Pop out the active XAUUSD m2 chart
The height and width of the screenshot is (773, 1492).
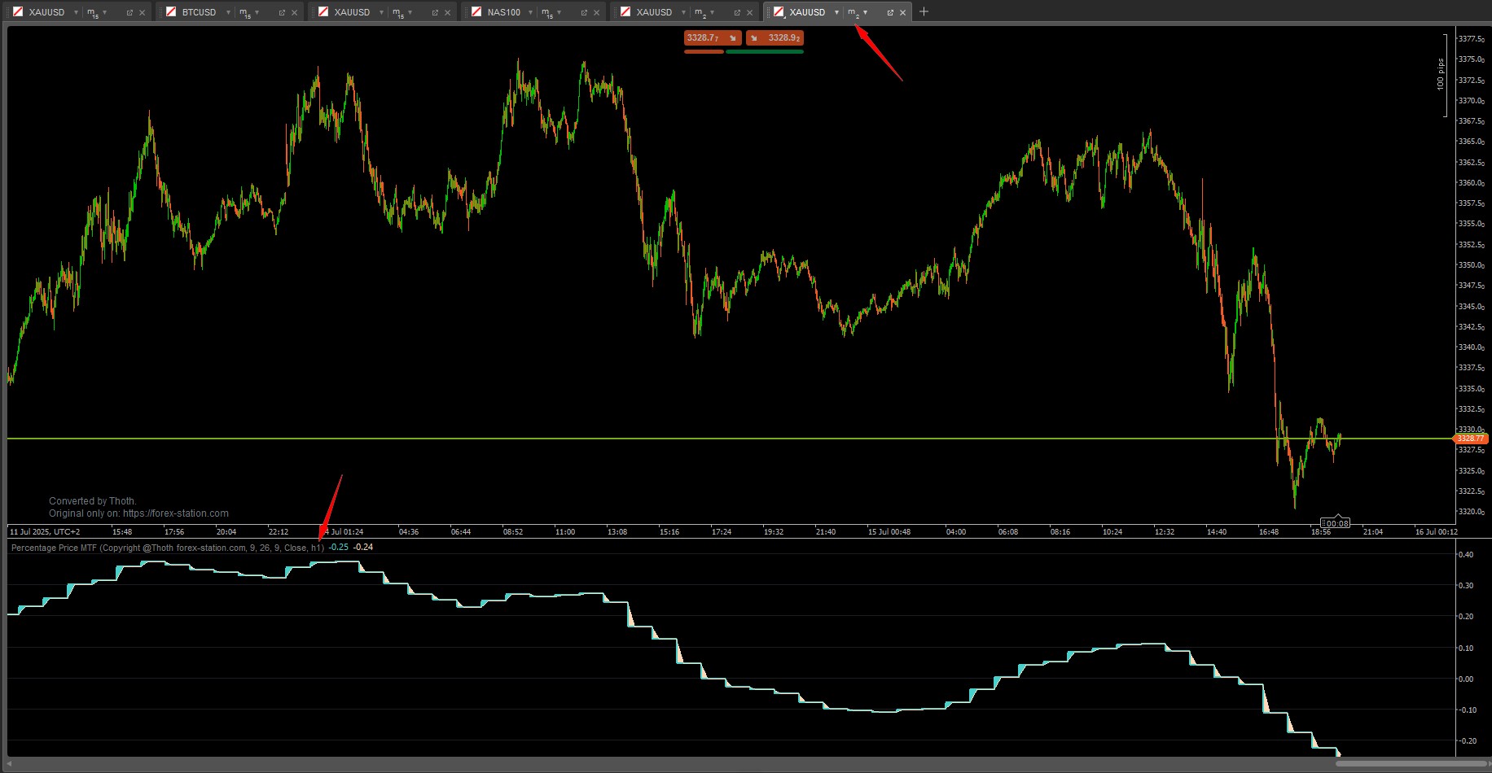tap(890, 12)
